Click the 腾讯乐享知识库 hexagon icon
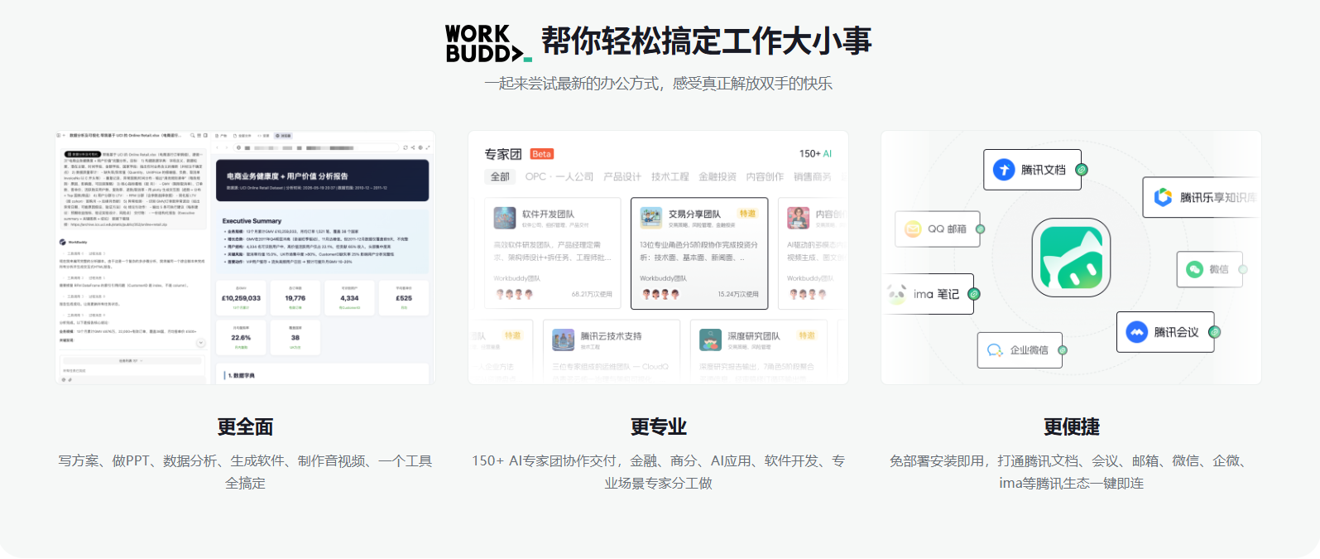The height and width of the screenshot is (559, 1320). 1163,197
